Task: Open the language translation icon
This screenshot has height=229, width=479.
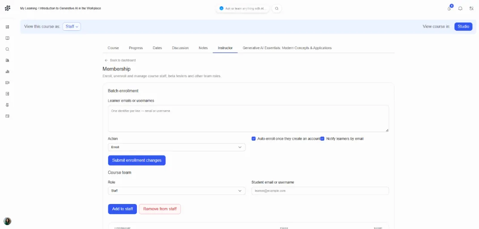Action: pyautogui.click(x=471, y=8)
